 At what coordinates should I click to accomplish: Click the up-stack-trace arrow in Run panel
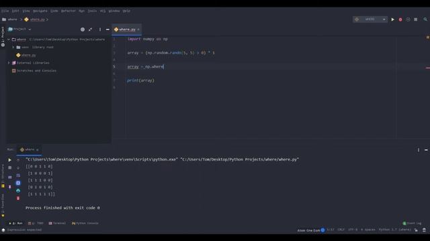click(x=18, y=160)
